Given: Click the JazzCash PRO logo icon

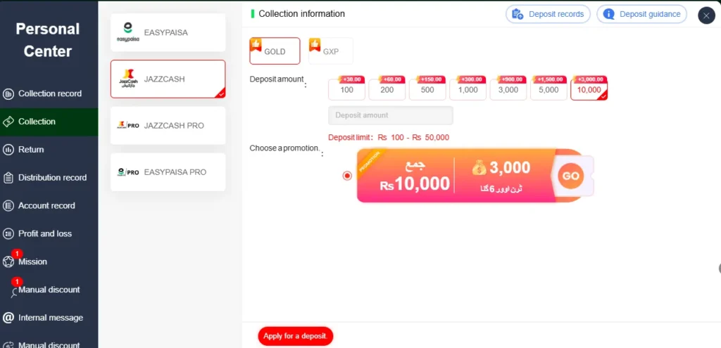Looking at the screenshot, I should click(128, 125).
